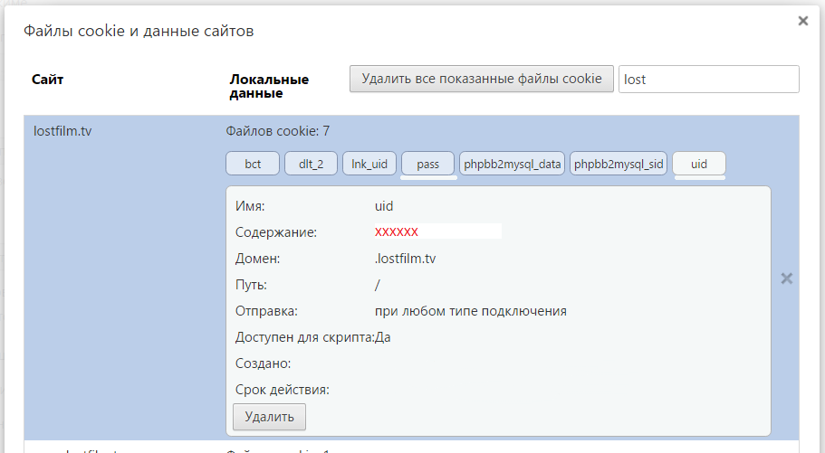
Task: Click 'Удалить все показанные файлы cookie' button
Action: 482,79
